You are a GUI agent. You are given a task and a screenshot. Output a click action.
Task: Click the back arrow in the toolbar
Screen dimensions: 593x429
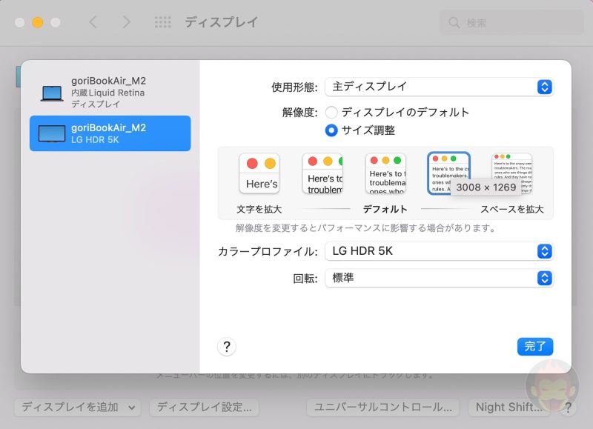pos(93,22)
